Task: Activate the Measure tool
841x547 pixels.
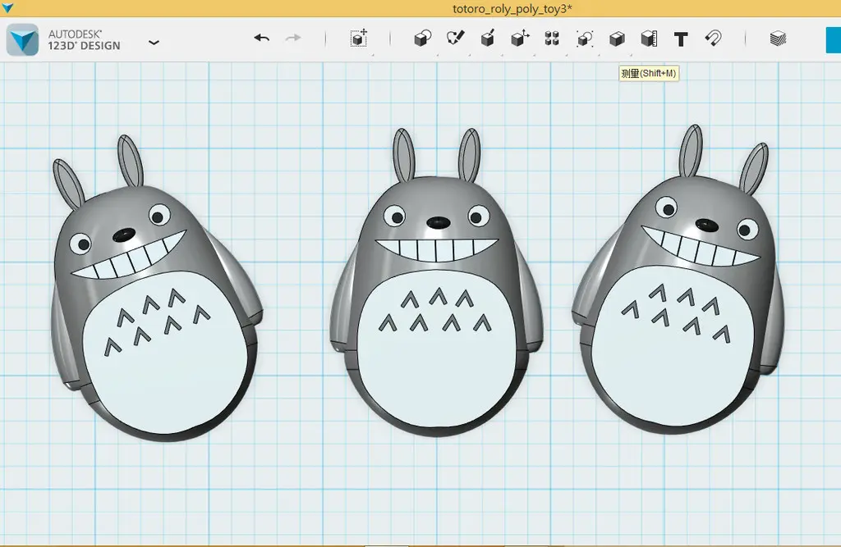Action: pyautogui.click(x=649, y=39)
